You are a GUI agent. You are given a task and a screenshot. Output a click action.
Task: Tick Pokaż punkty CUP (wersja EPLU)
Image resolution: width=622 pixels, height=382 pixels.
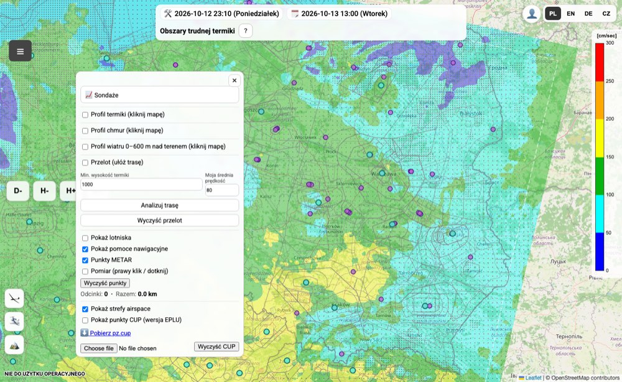pyautogui.click(x=85, y=320)
